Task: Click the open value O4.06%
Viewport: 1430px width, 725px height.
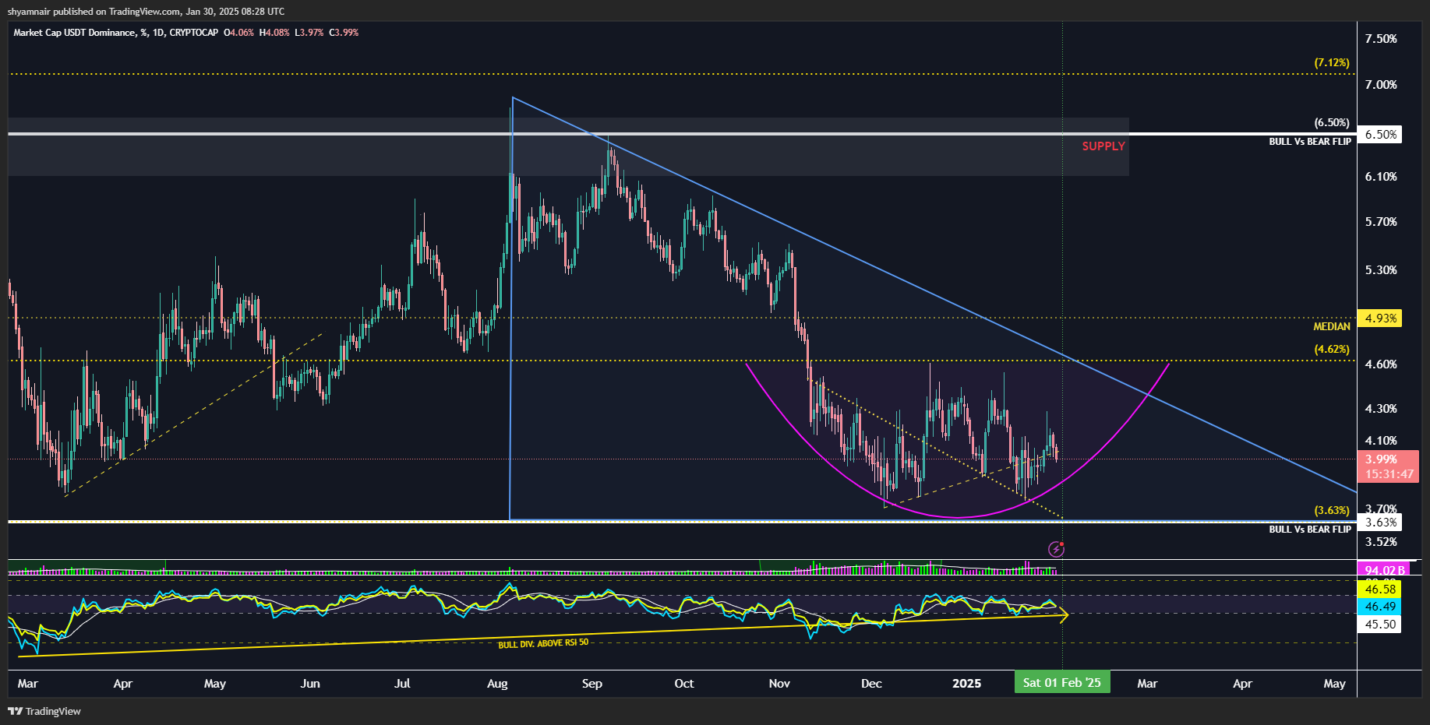Action: coord(238,33)
